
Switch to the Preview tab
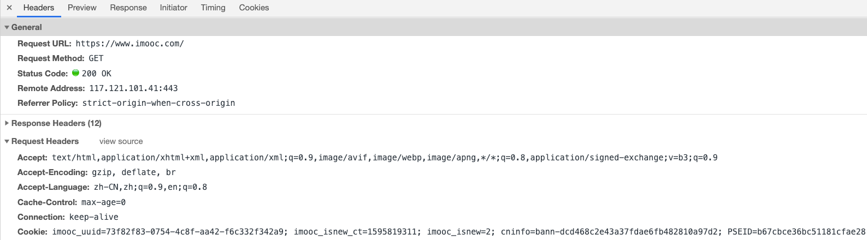pos(82,8)
